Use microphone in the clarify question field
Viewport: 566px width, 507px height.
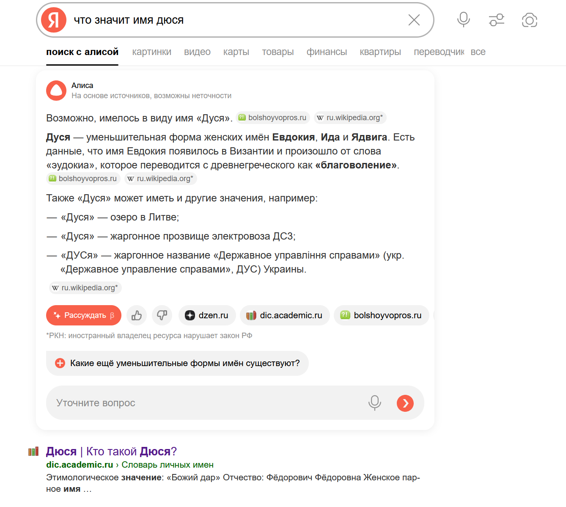[x=375, y=403]
